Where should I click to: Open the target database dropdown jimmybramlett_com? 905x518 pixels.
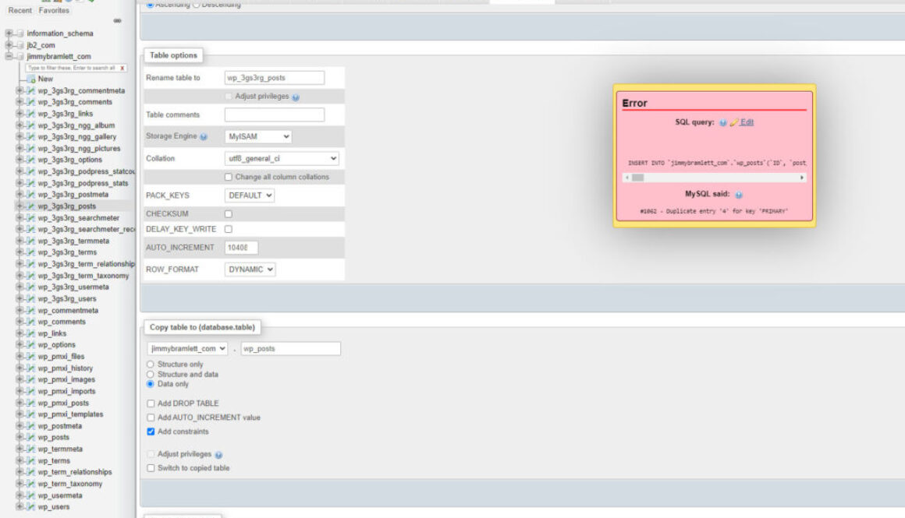(187, 349)
